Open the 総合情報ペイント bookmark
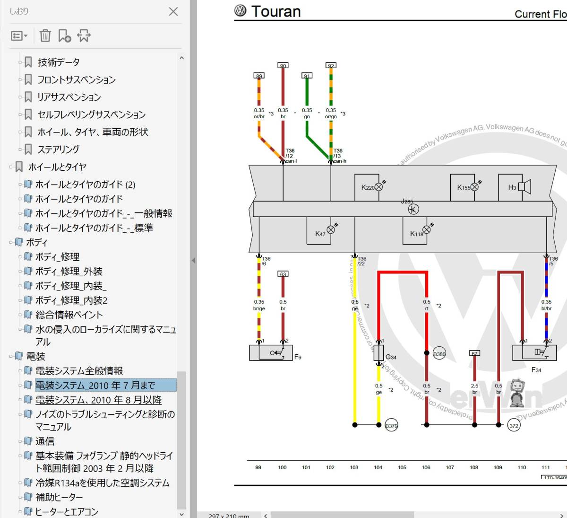Viewport: 567px width, 518px height. (69, 315)
